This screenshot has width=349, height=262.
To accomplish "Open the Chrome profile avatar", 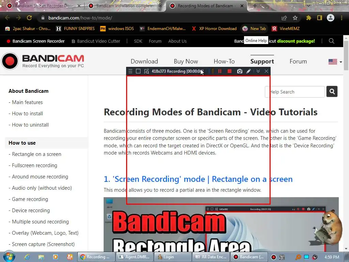I will [x=331, y=18].
